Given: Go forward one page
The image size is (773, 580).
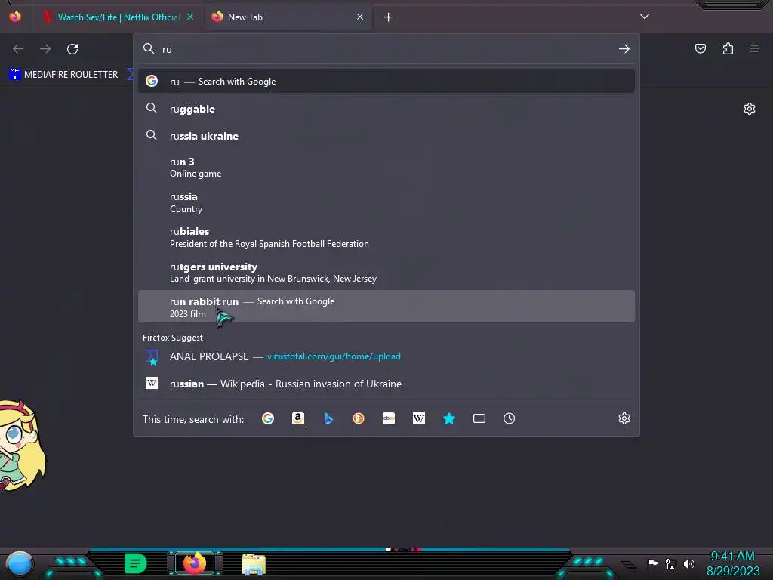Looking at the screenshot, I should (x=45, y=49).
